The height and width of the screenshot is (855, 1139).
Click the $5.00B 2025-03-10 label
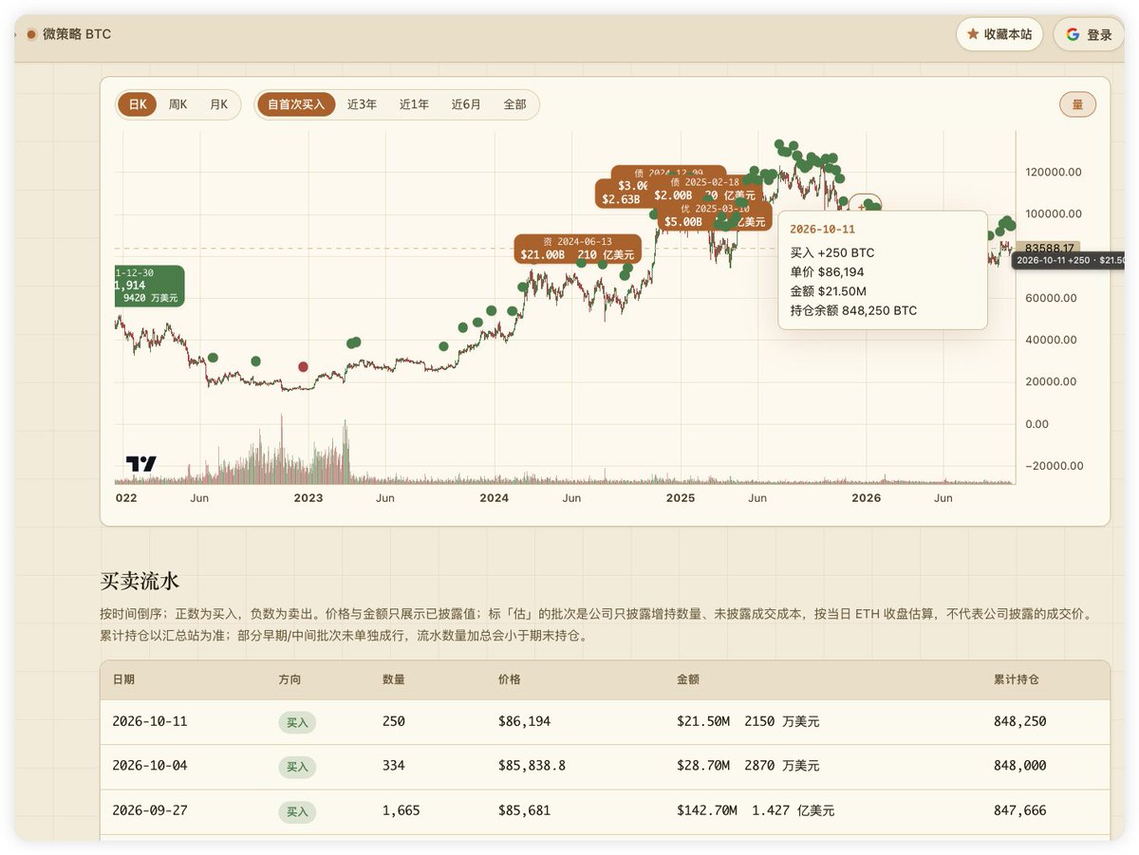click(714, 215)
